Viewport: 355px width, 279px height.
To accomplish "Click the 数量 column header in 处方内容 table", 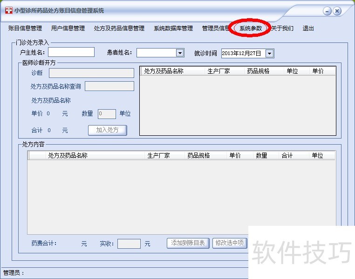I will pos(261,156).
